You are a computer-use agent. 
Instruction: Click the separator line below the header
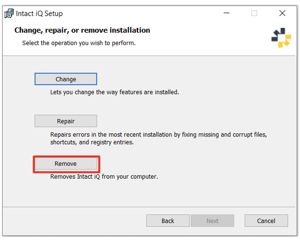tap(150, 55)
